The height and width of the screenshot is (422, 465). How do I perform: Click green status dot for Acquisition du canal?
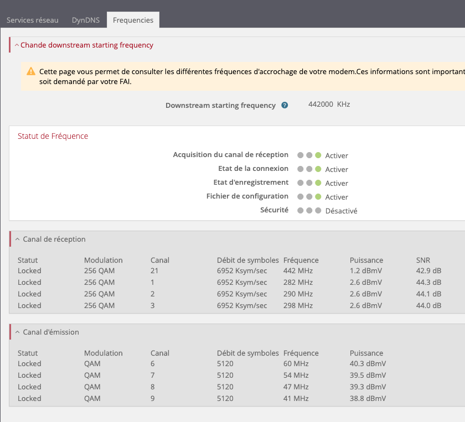pyautogui.click(x=318, y=155)
